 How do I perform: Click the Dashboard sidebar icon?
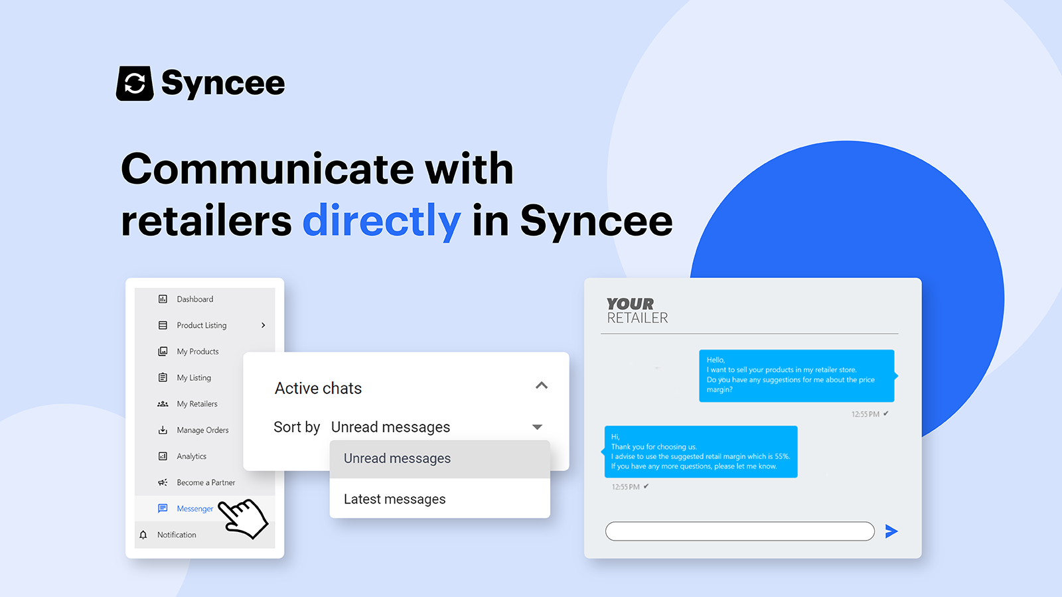[x=163, y=299]
